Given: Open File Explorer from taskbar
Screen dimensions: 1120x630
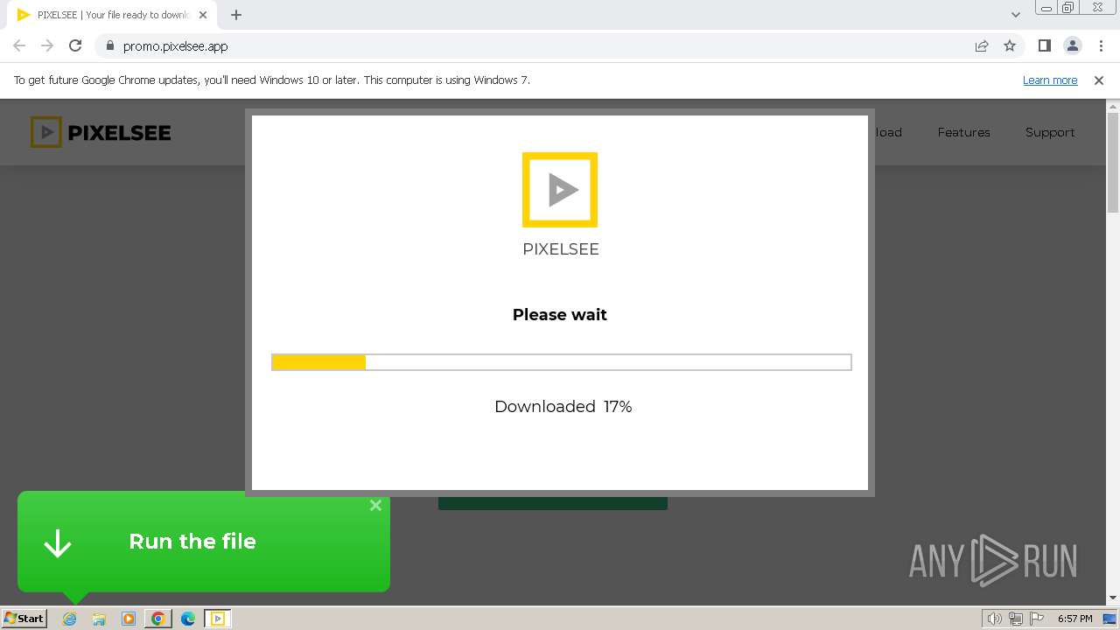Looking at the screenshot, I should click(99, 619).
